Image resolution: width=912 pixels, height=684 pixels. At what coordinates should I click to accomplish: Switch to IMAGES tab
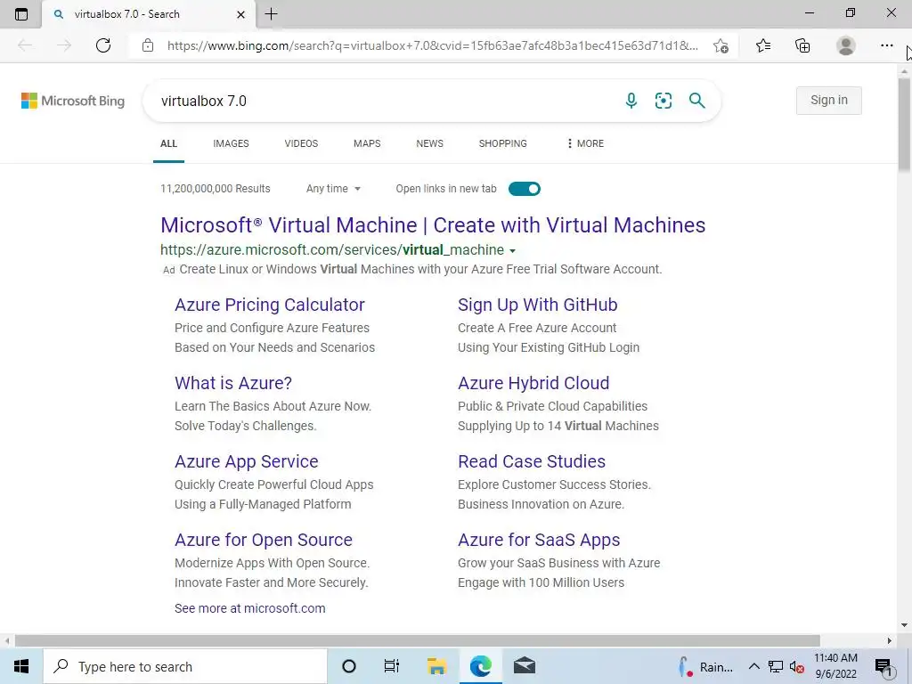pos(231,143)
